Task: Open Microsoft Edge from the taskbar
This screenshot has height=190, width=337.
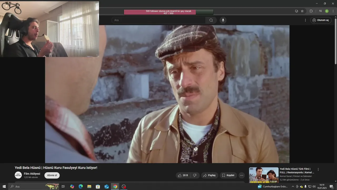Action: (81, 187)
